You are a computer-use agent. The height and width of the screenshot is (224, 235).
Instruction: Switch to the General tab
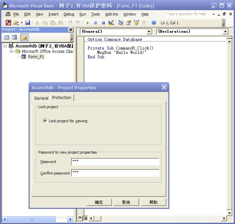click(x=41, y=98)
